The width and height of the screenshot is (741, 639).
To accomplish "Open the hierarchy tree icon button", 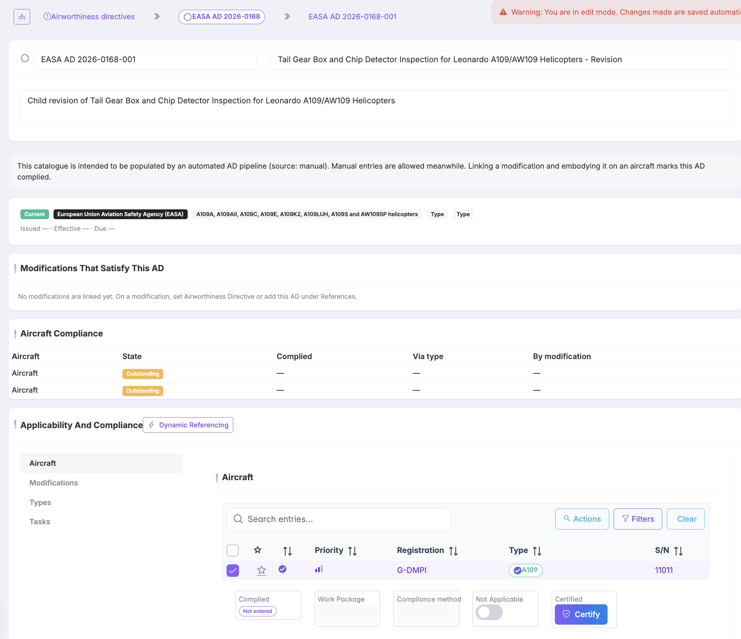I will (22, 17).
